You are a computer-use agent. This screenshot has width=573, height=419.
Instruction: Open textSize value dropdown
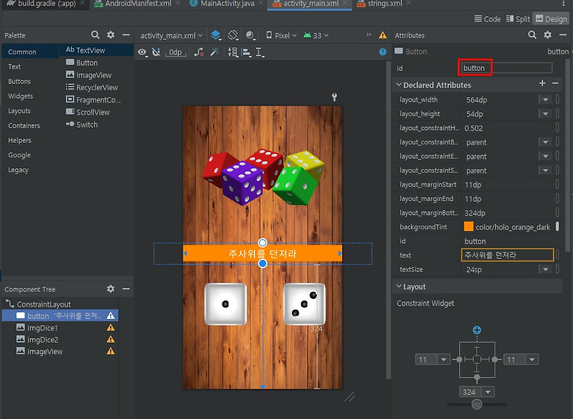[545, 269]
